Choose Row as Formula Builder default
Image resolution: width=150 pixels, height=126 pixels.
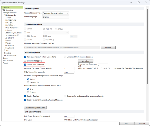pos(28,89)
